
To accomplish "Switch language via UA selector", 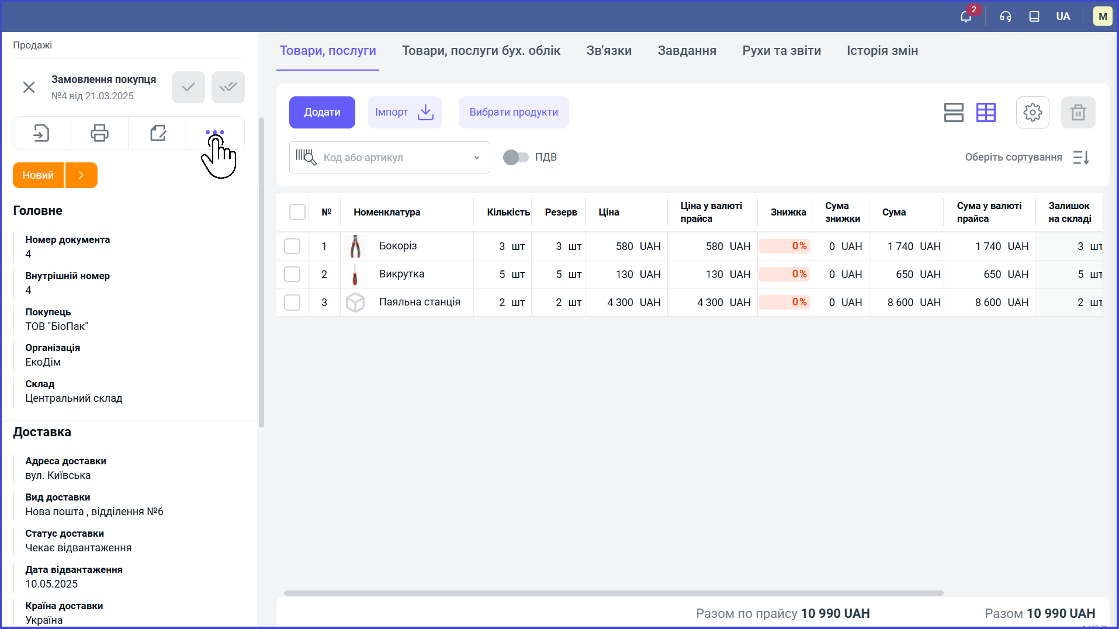I will click(x=1063, y=16).
